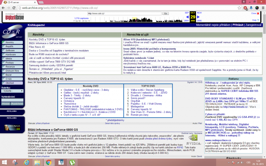Open the red adblock extension icon
266x166 pixels.
(x=245, y=8)
